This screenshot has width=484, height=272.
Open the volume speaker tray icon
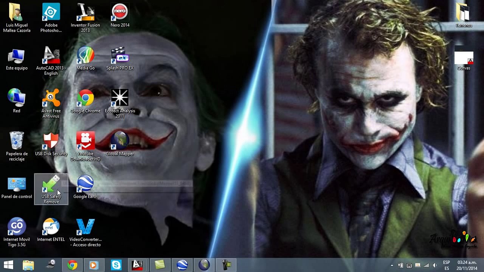click(435, 265)
